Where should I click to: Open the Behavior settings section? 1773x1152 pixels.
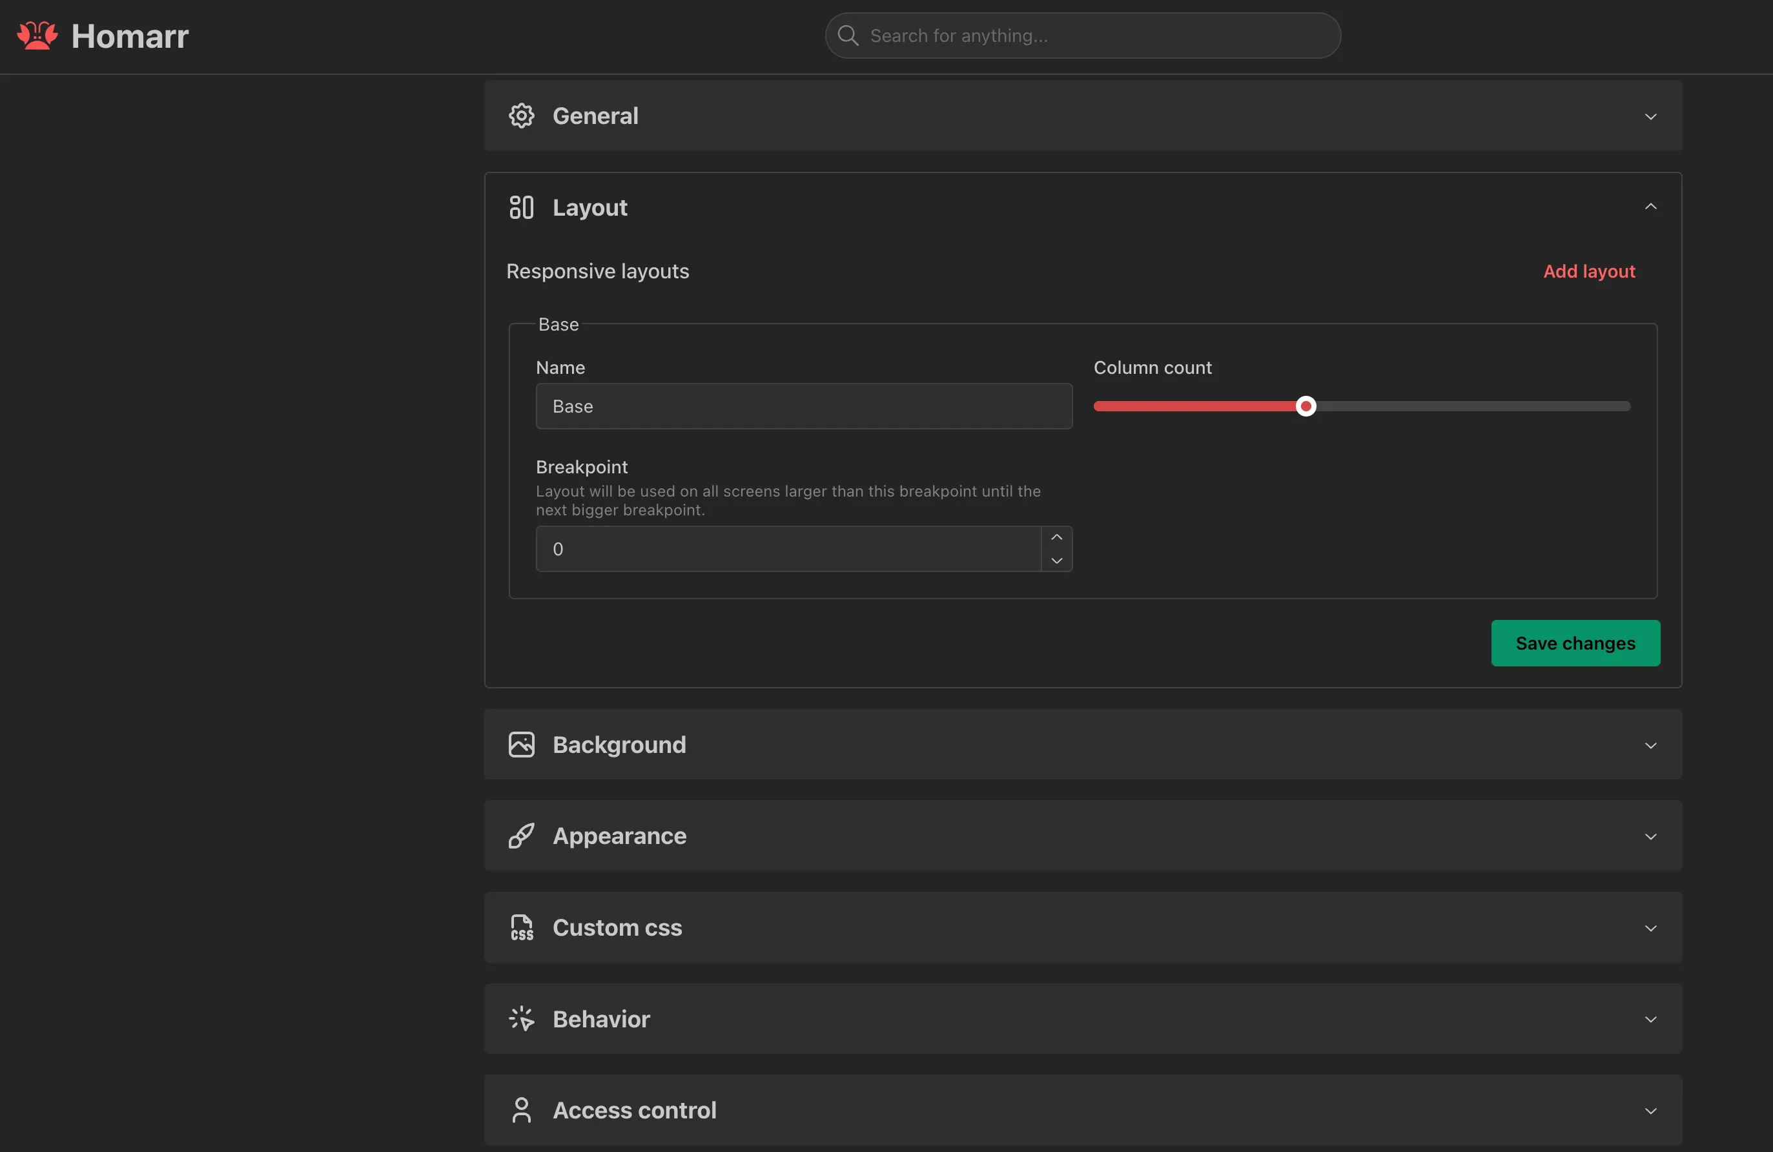point(1651,1020)
